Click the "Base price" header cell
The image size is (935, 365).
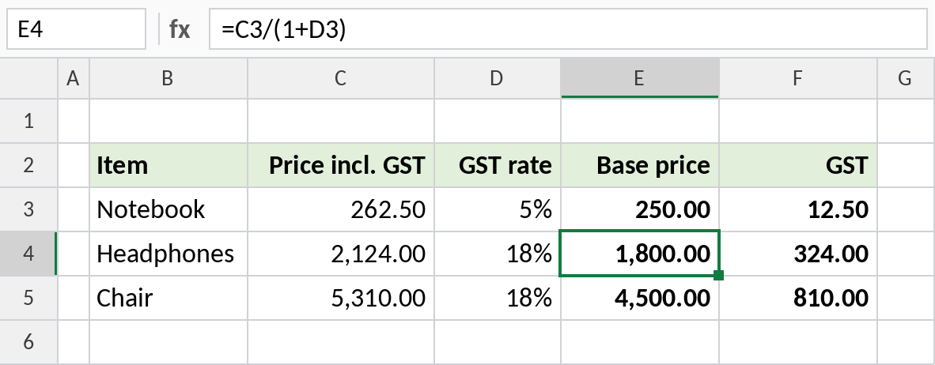[640, 166]
